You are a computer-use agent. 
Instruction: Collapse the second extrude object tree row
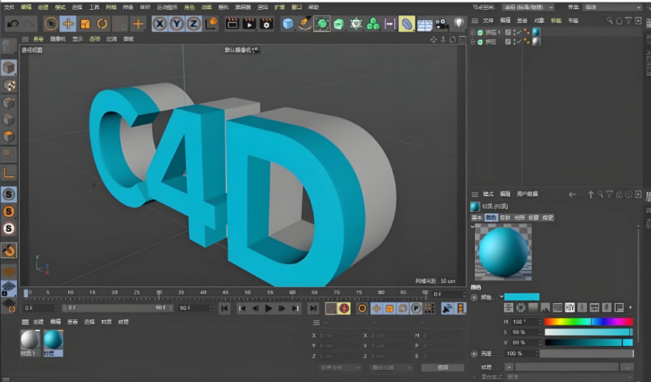coord(473,42)
